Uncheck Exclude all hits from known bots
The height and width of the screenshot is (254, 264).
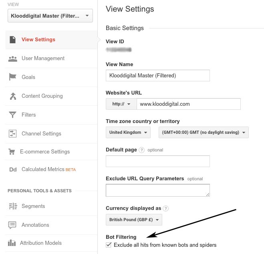109,245
